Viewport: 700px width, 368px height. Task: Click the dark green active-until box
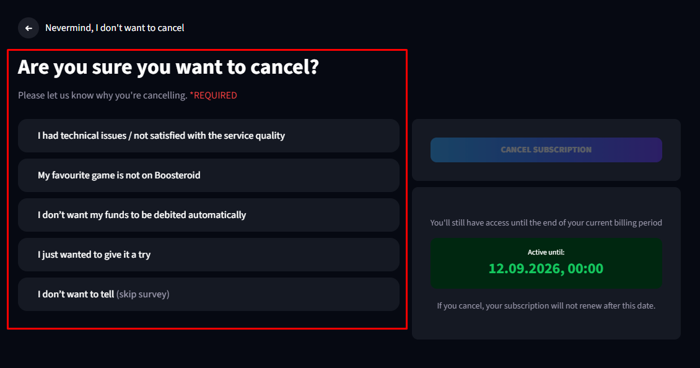click(546, 263)
